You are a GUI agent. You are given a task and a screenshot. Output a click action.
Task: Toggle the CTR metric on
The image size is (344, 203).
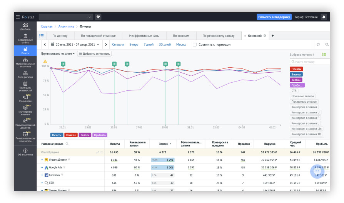pyautogui.click(x=294, y=91)
